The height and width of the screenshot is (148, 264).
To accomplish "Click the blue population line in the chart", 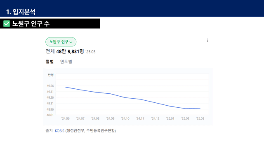I will tap(133, 98).
